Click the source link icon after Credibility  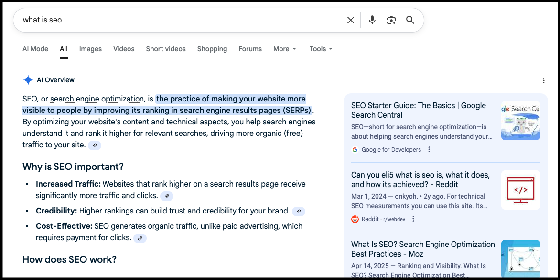pos(298,211)
